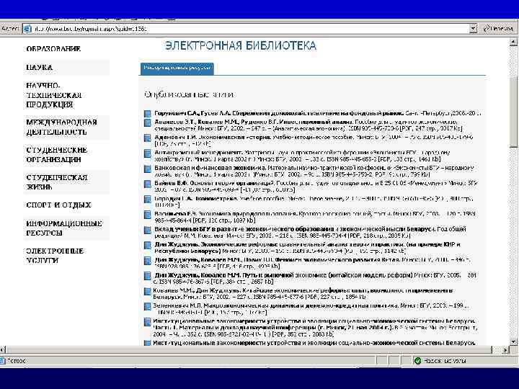519x389 pixels.
Task: Click ЭЛЕКТРОННАЯ БИБЛИОТЕКА page heading
Action: click(x=241, y=45)
